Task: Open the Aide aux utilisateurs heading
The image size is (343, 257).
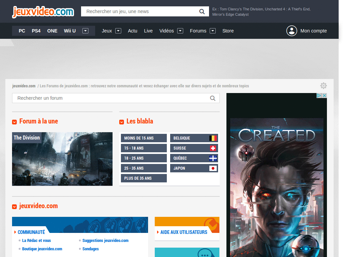Action: [184, 232]
